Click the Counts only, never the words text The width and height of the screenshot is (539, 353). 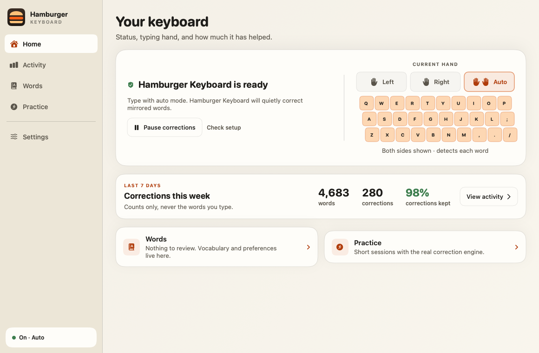[178, 207]
